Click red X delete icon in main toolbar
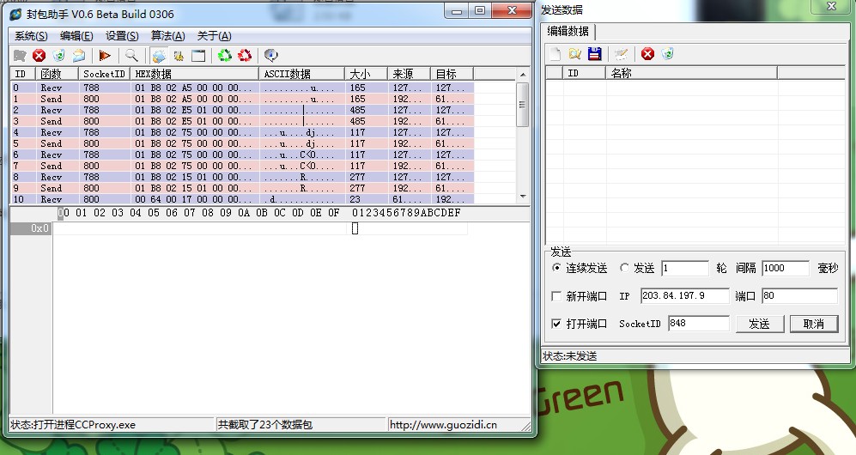 tap(39, 55)
